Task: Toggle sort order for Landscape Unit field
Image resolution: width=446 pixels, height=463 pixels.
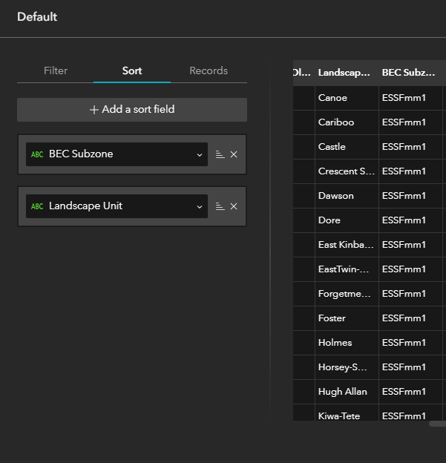Action: pyautogui.click(x=220, y=206)
